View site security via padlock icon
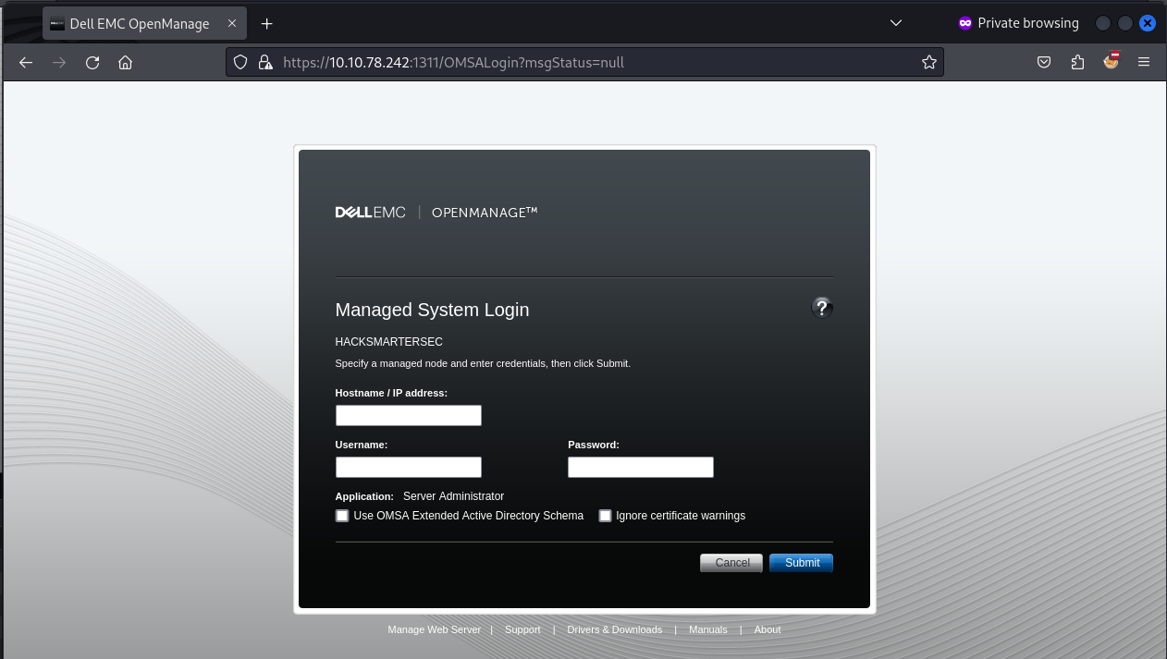Screen dimensions: 1167x659 click(x=265, y=63)
